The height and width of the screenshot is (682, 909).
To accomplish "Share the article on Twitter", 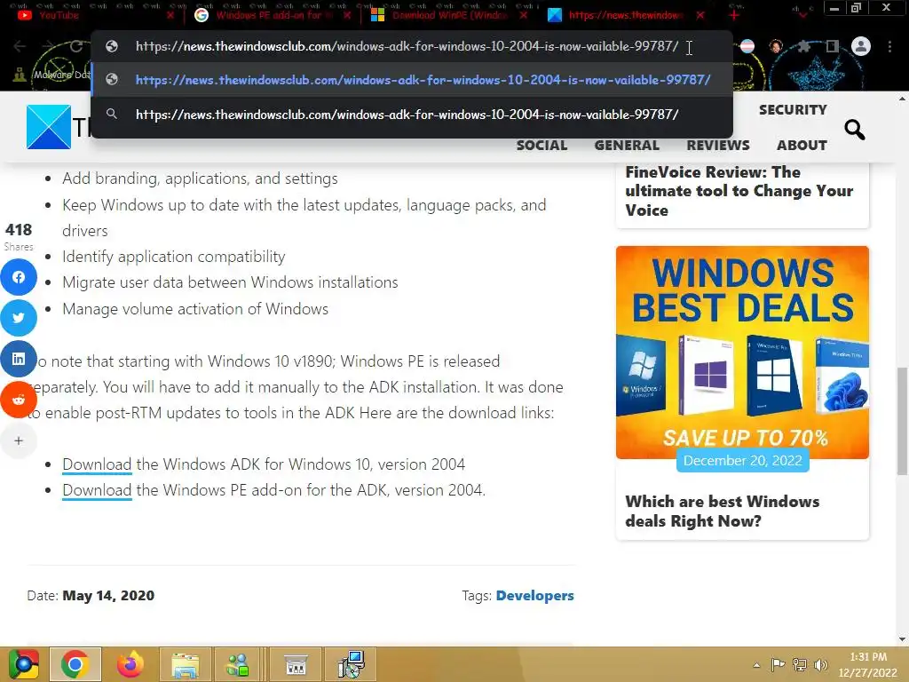I will 19,318.
